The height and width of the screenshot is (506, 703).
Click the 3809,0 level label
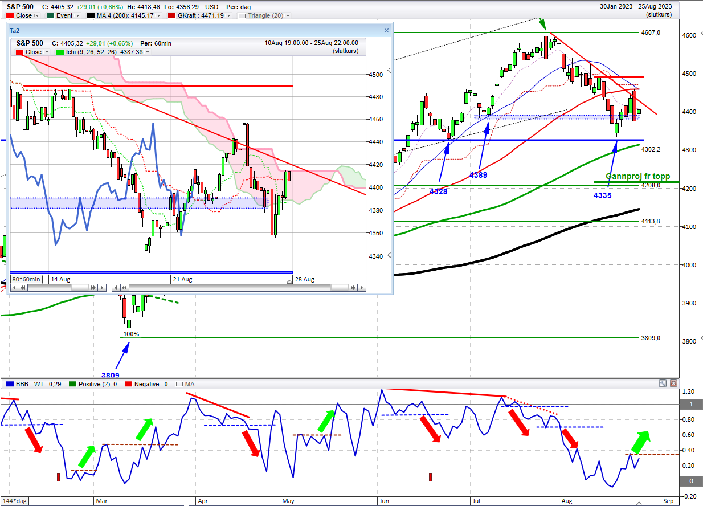point(651,338)
